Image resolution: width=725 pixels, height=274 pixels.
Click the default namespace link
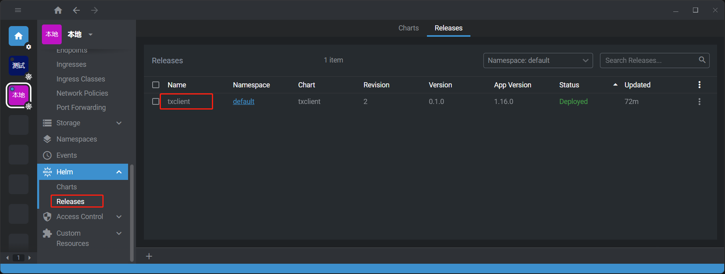(x=244, y=102)
